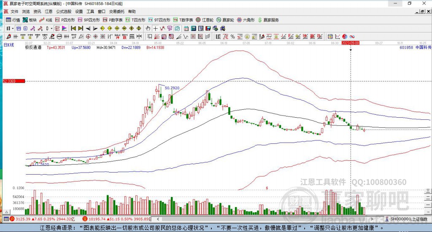Open the 赢家轮 tool

pos(225,20)
